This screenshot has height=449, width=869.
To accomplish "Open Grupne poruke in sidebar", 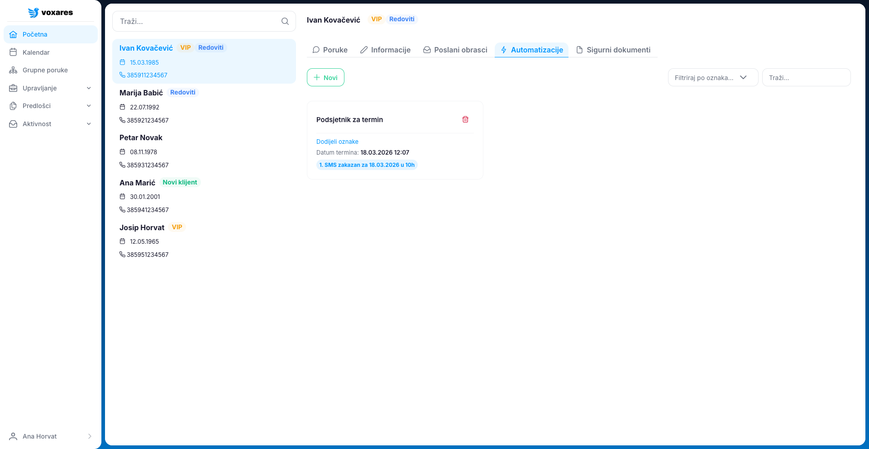I will [x=45, y=70].
